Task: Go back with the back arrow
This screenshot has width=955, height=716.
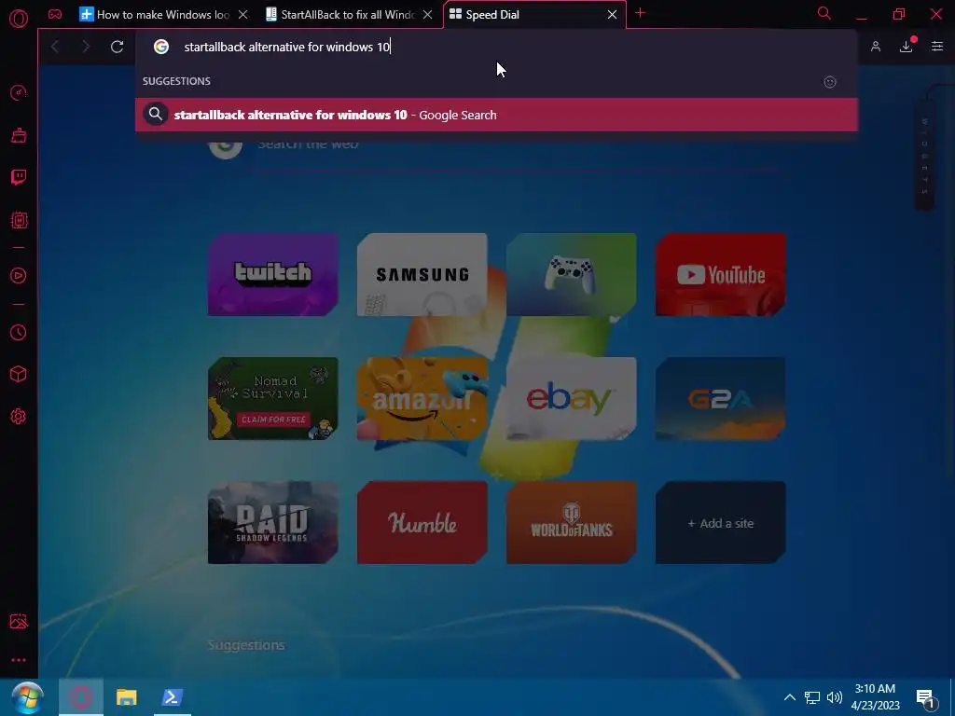Action: [55, 47]
